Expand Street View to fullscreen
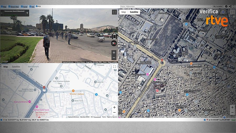236x133 pixels. coord(114,12)
